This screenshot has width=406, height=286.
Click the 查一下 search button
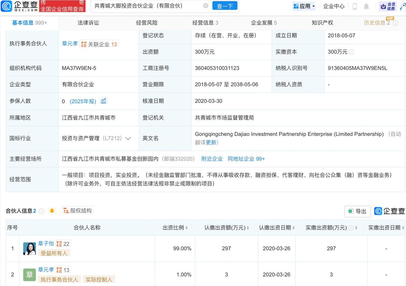tap(225, 6)
